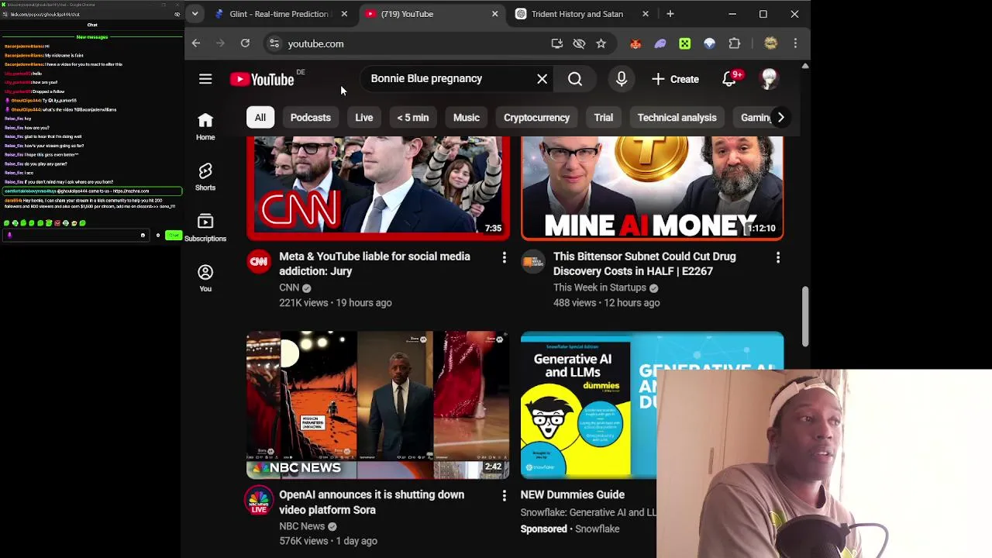Open the YouTube account avatar menu
This screenshot has height=558, width=992.
[x=769, y=79]
